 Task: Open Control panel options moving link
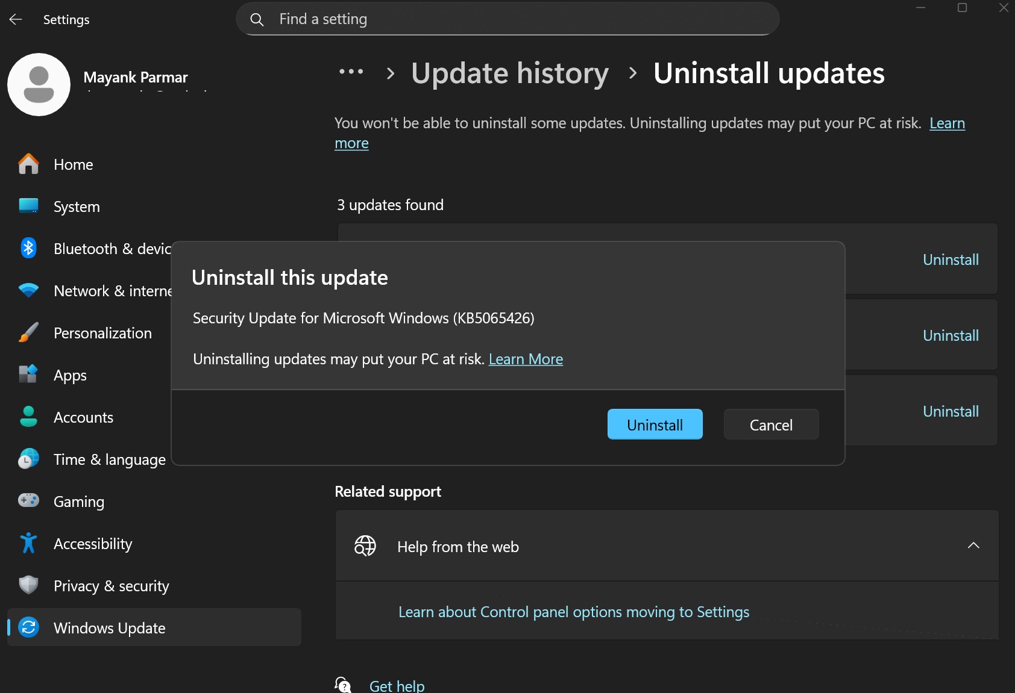tap(573, 612)
